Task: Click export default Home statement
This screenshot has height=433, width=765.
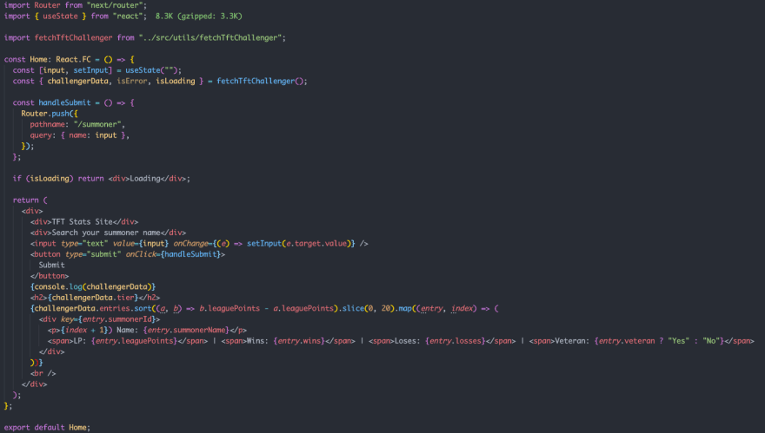Action: point(47,427)
